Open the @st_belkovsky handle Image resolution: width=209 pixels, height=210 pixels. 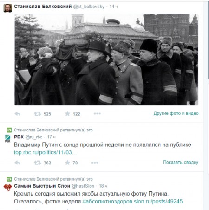coord(89,7)
